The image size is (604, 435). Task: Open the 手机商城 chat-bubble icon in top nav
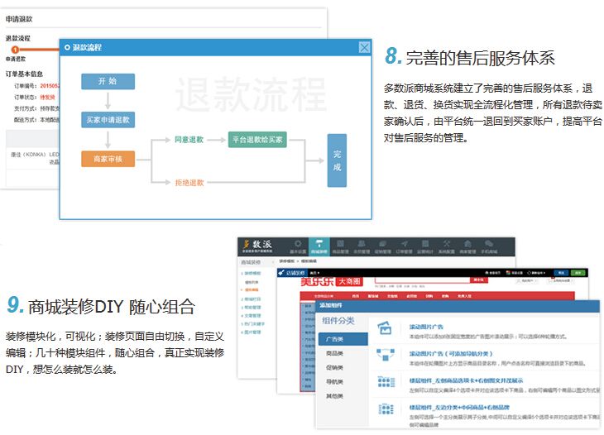click(x=489, y=246)
